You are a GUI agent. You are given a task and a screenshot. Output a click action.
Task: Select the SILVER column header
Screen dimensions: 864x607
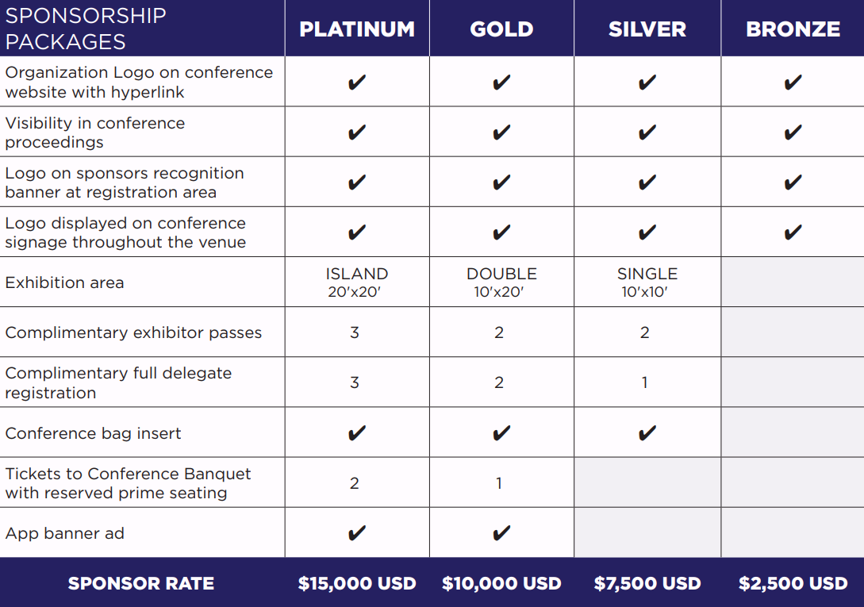coord(647,29)
